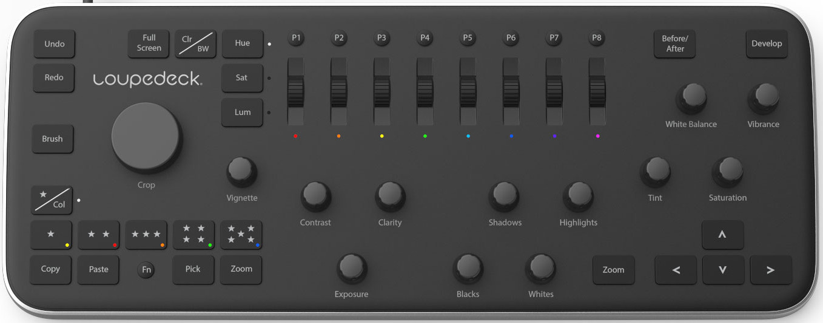823x323 pixels.
Task: Toggle the star/Col rating mode button
Action: coord(52,200)
